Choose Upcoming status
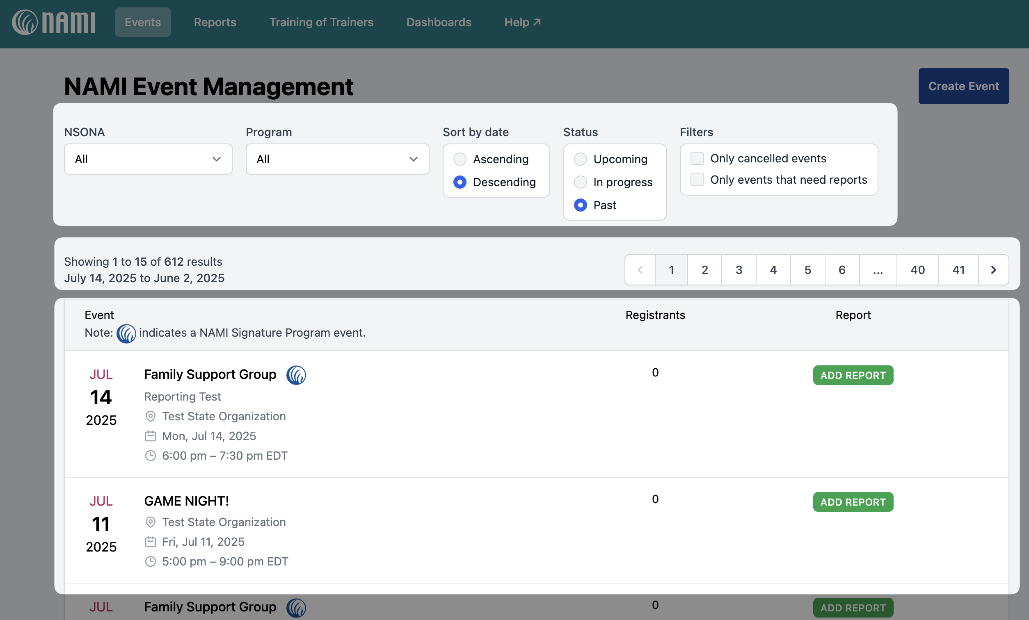The width and height of the screenshot is (1029, 620). [x=581, y=159]
